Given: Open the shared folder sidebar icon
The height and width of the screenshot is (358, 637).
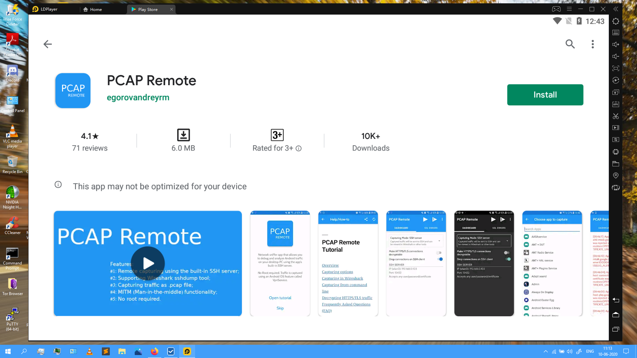Looking at the screenshot, I should click(616, 164).
